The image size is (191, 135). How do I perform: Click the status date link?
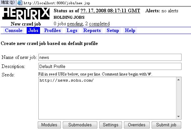tap(110, 11)
